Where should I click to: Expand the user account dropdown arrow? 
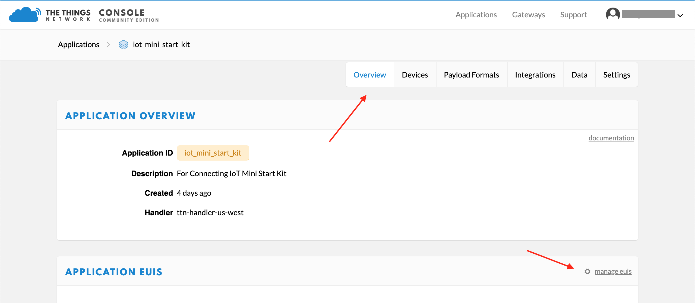click(680, 15)
